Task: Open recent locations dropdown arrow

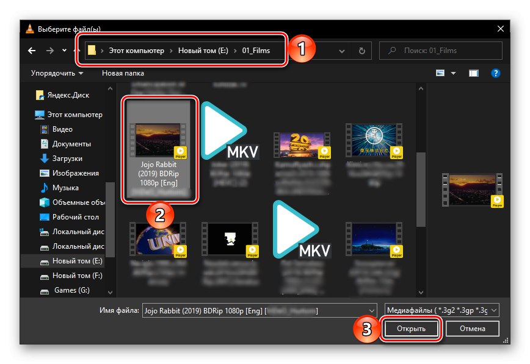Action: [x=64, y=51]
